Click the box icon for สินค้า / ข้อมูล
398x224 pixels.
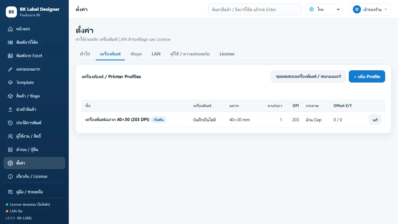pyautogui.click(x=10, y=96)
